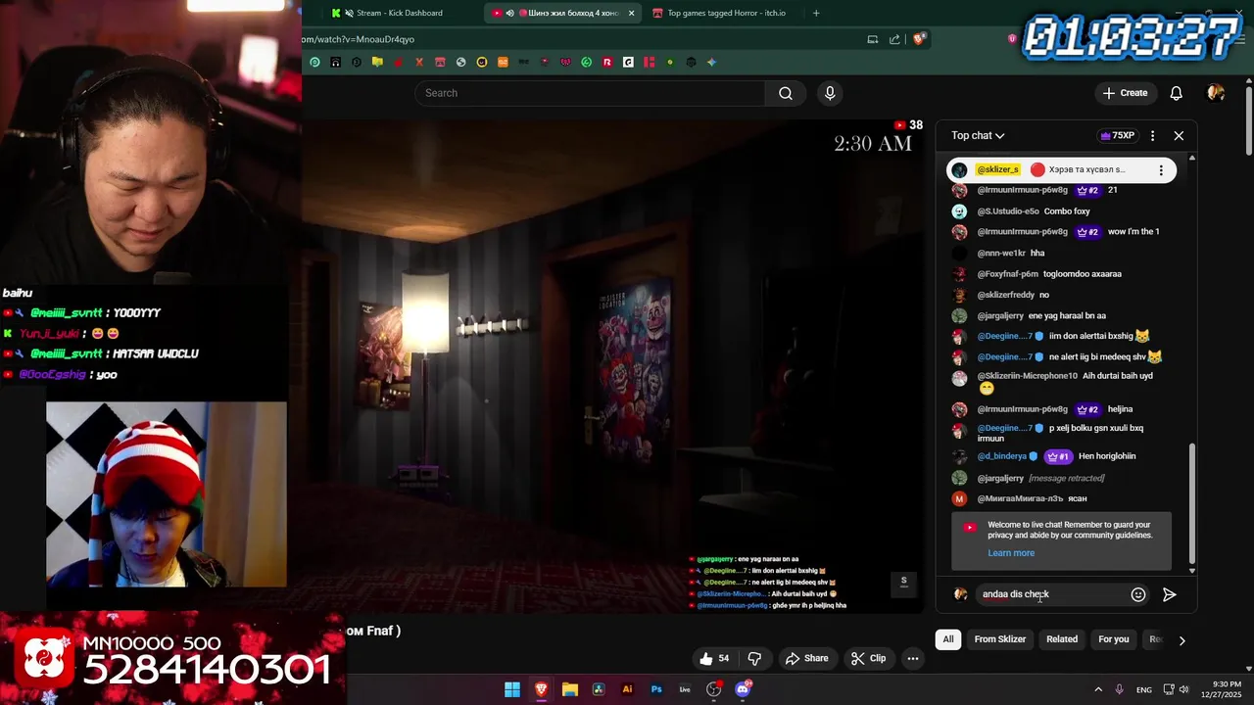
Task: Open pinned message options menu
Action: [x=1161, y=170]
